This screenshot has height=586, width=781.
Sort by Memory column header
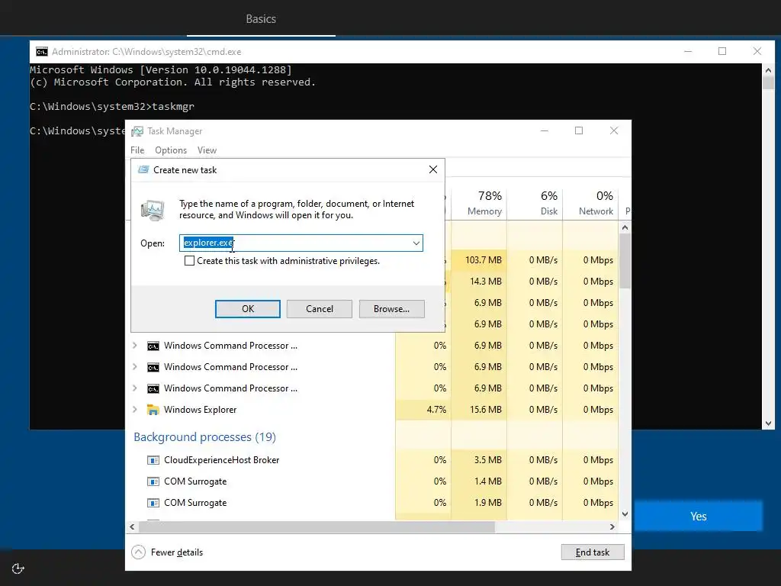479,203
